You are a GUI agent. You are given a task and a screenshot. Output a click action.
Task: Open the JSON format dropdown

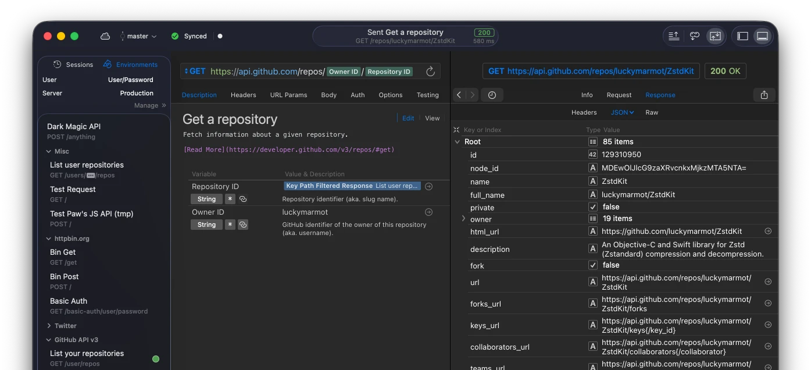622,112
